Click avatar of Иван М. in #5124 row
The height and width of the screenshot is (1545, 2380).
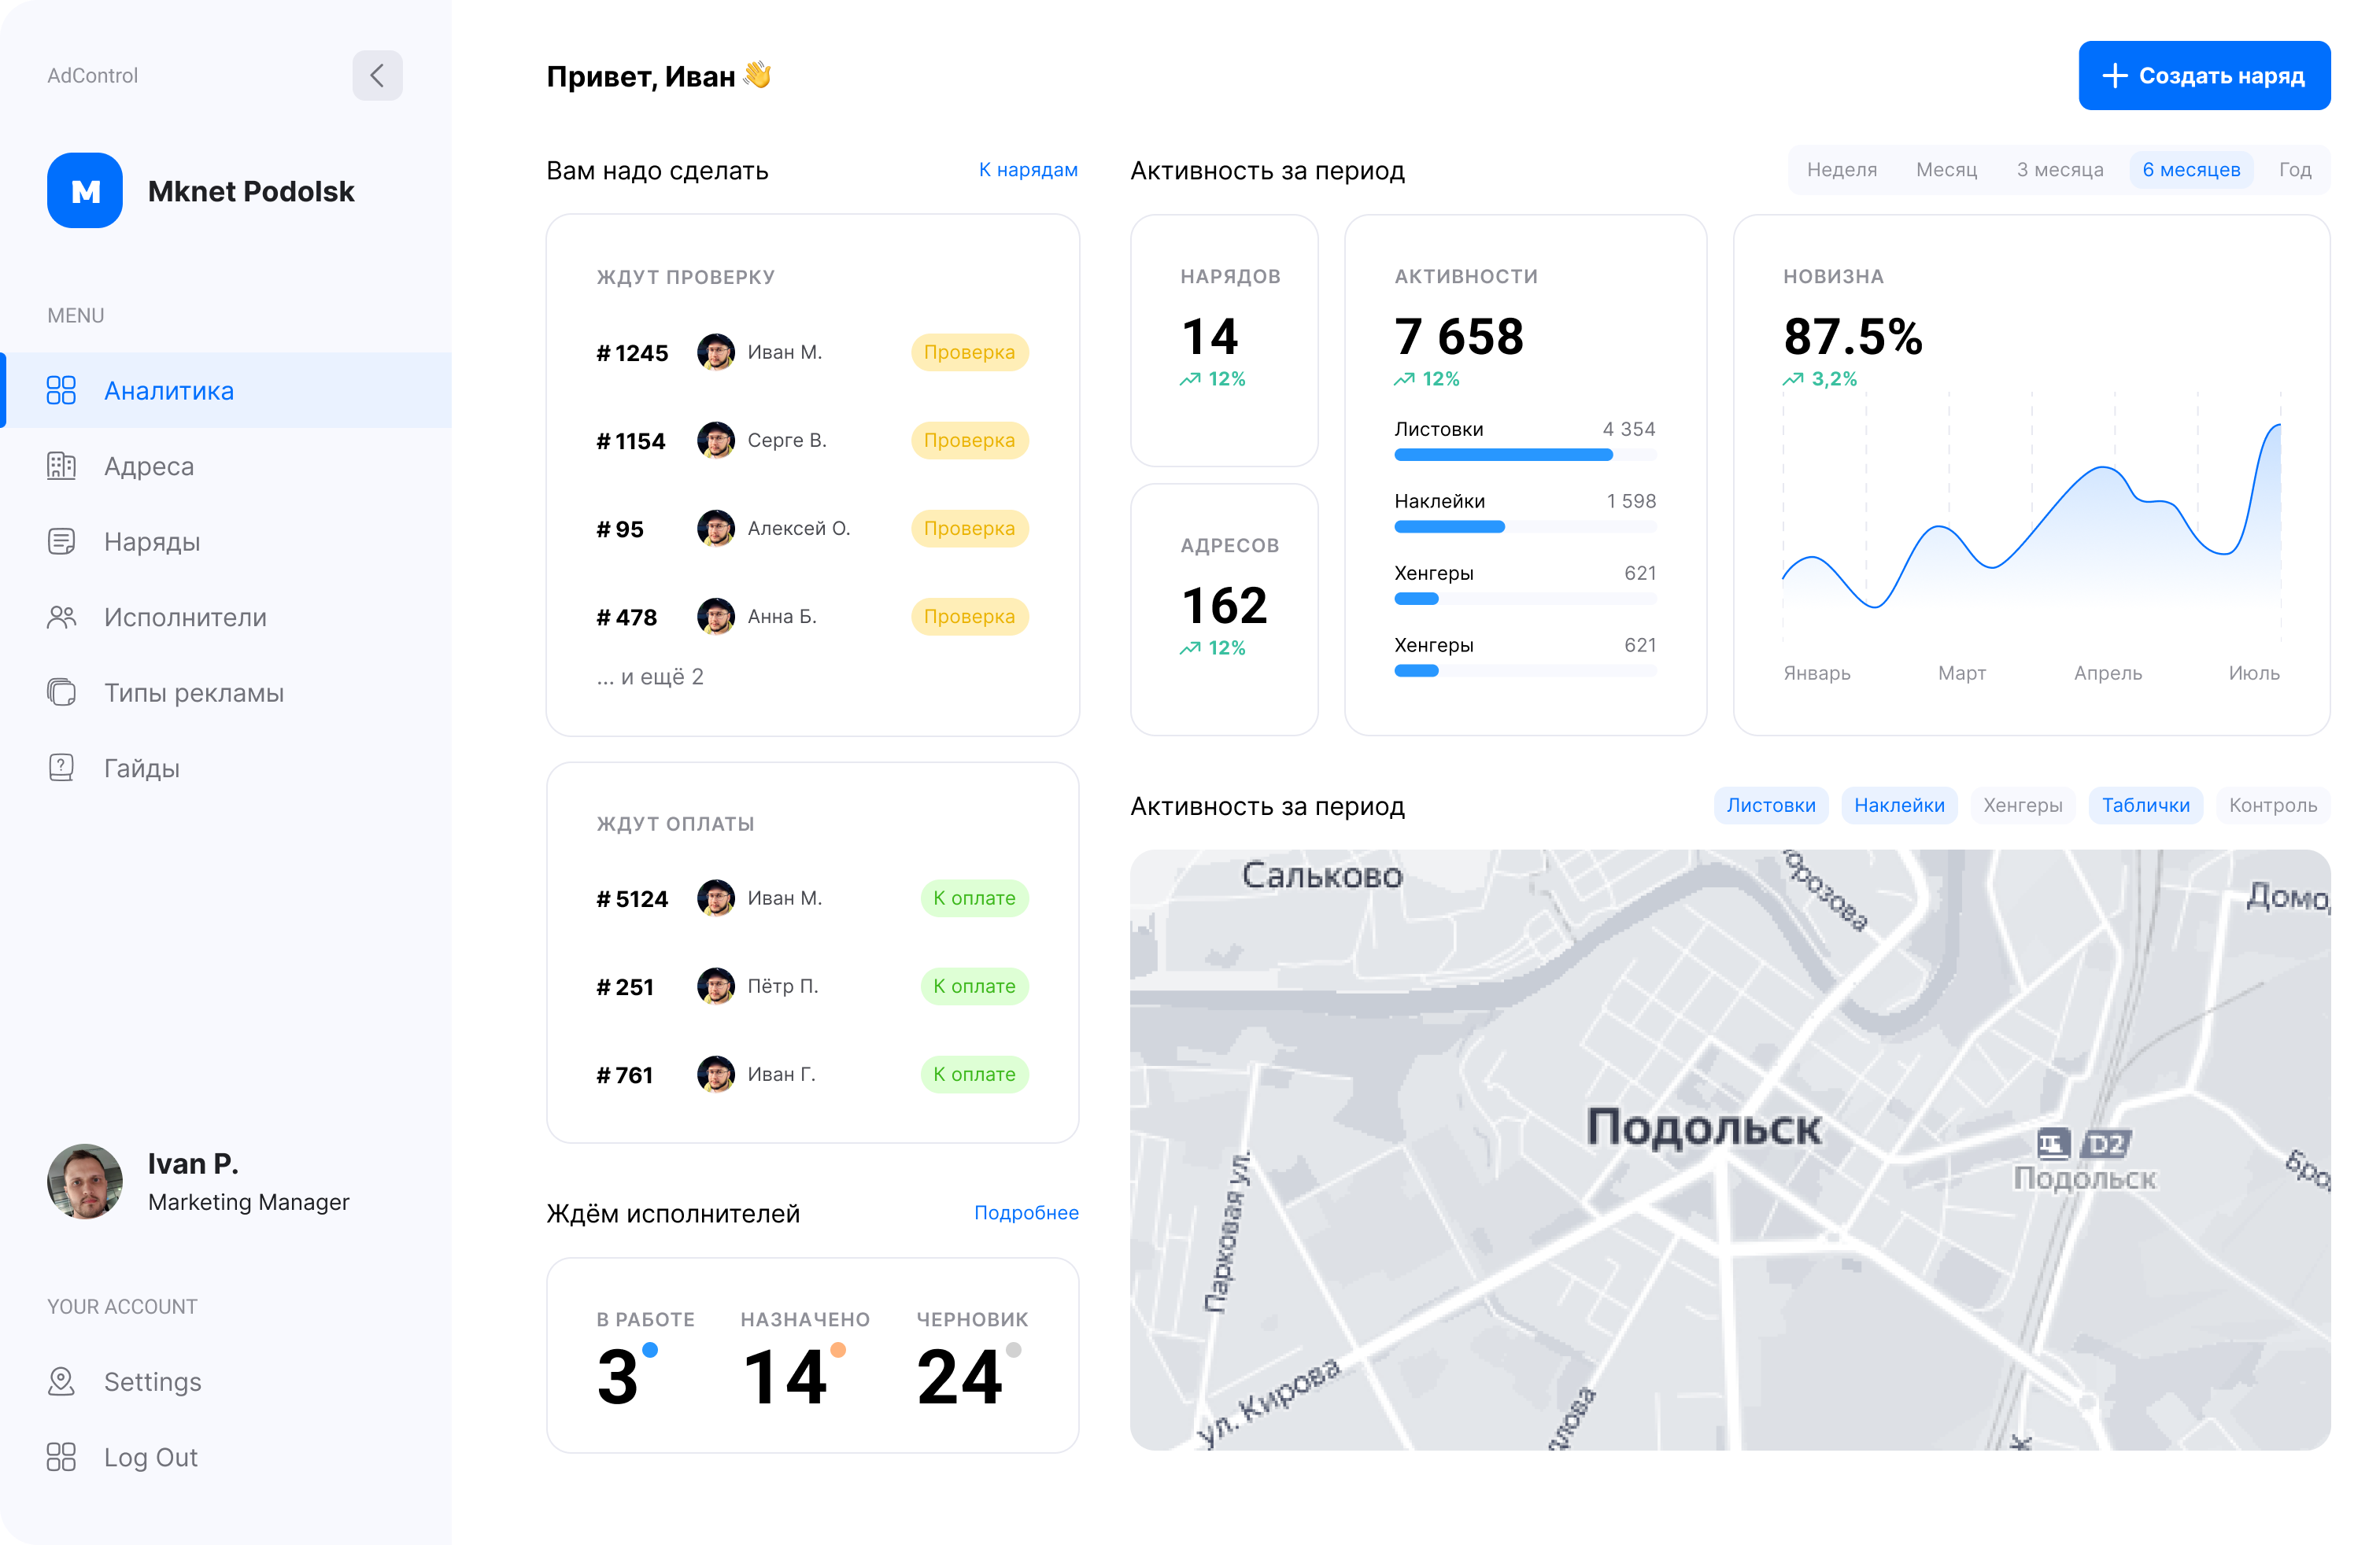[x=716, y=898]
